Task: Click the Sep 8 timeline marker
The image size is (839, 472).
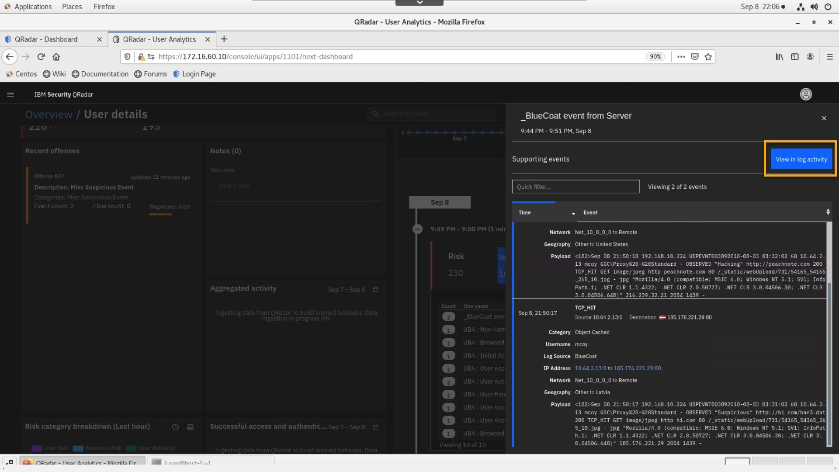Action: click(440, 202)
